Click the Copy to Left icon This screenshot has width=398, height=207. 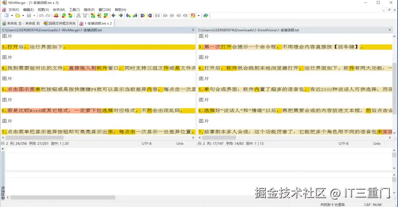(x=120, y=15)
